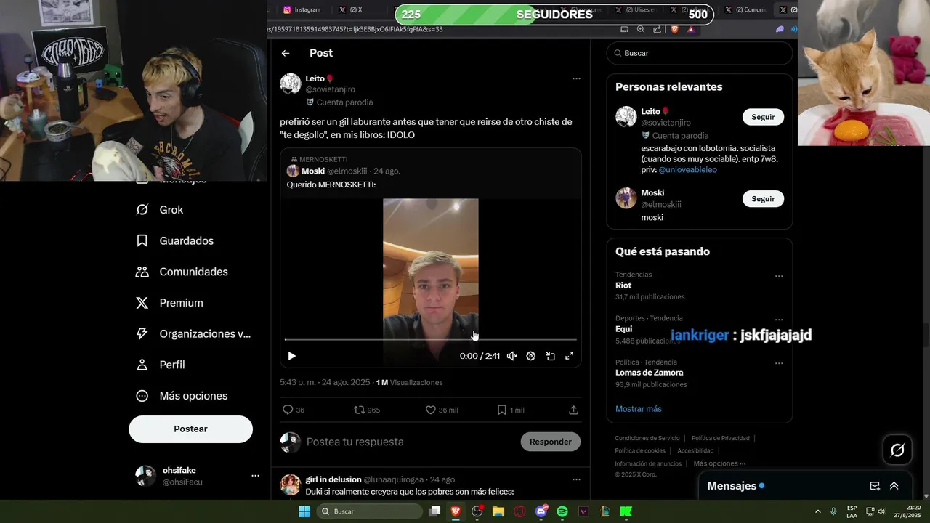The image size is (930, 523).
Task: Expand video to fullscreen
Action: coord(569,356)
